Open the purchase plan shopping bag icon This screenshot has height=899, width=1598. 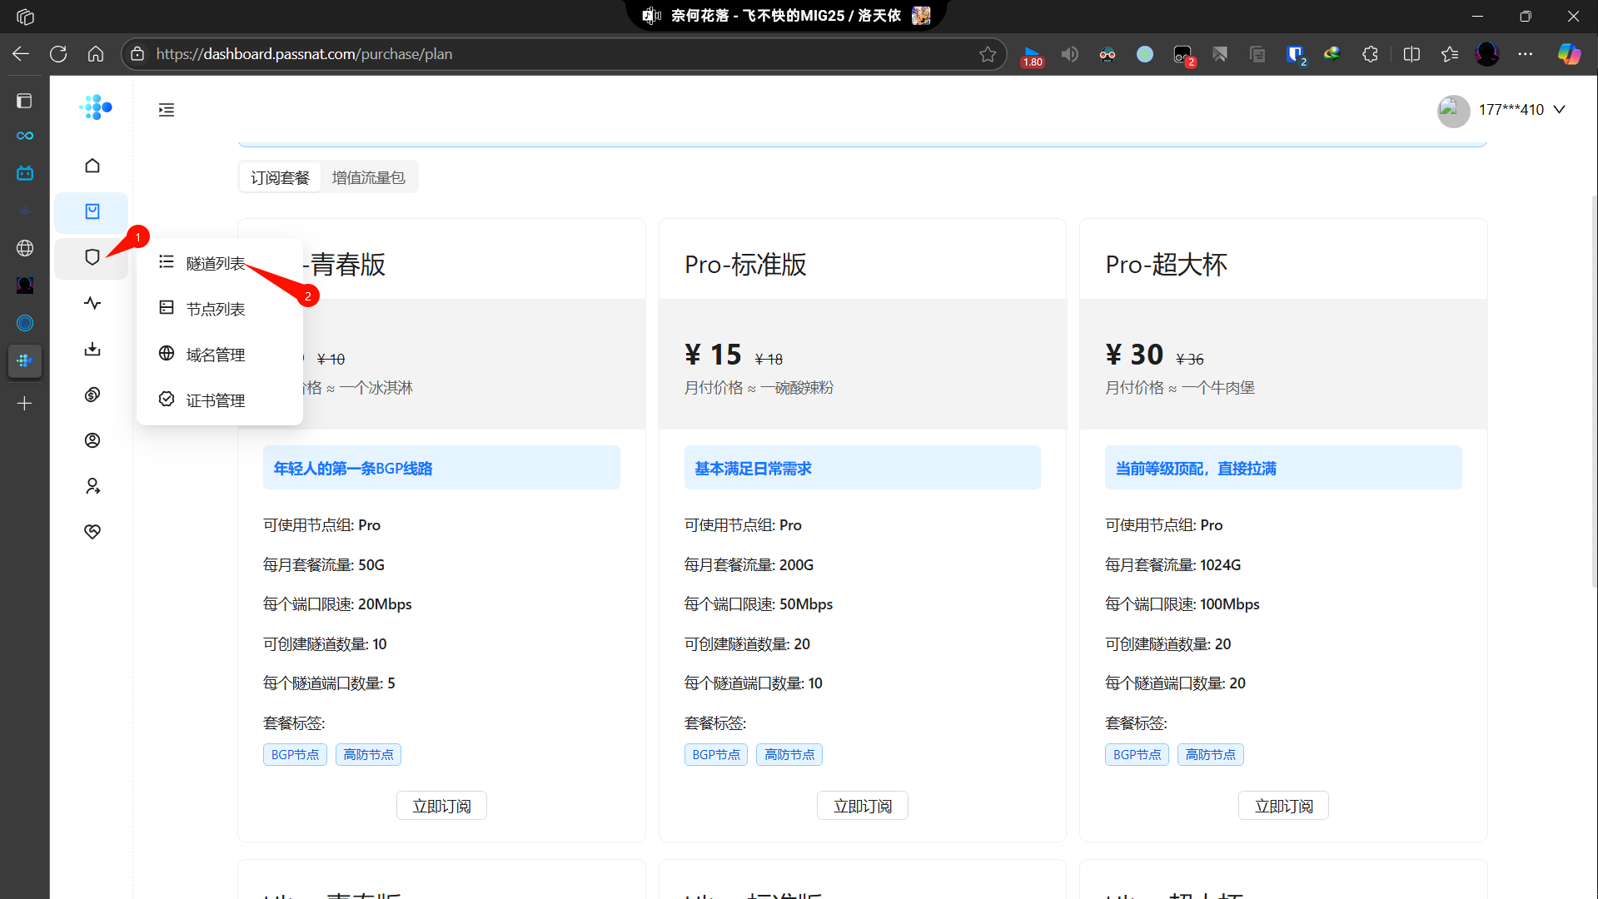(92, 211)
